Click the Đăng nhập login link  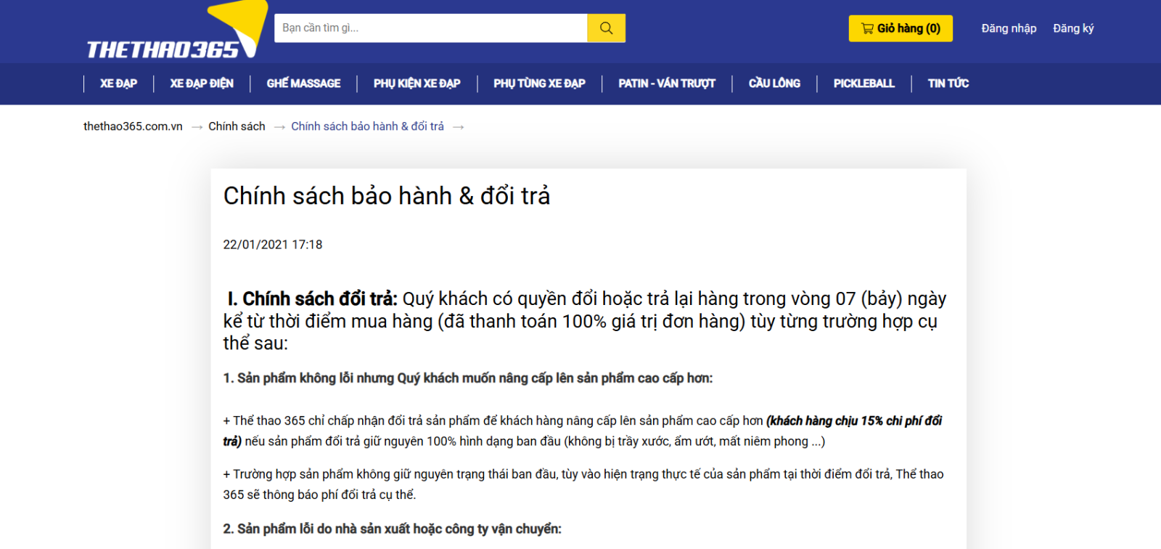click(x=1009, y=28)
